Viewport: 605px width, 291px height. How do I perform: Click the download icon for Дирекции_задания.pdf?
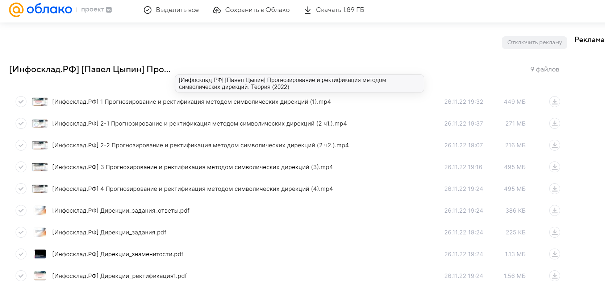click(x=554, y=232)
